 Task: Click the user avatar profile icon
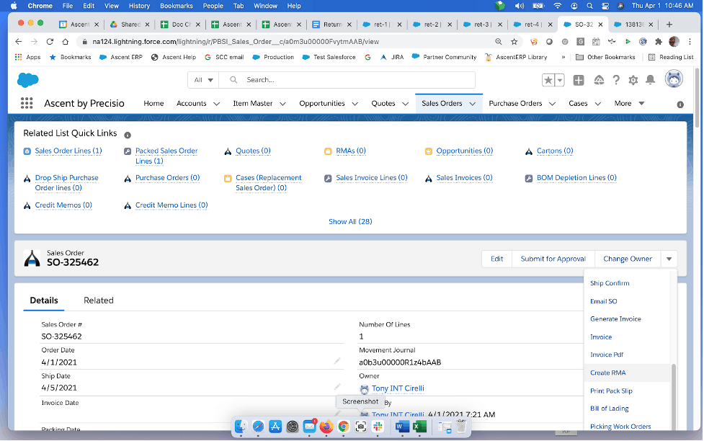click(x=674, y=79)
